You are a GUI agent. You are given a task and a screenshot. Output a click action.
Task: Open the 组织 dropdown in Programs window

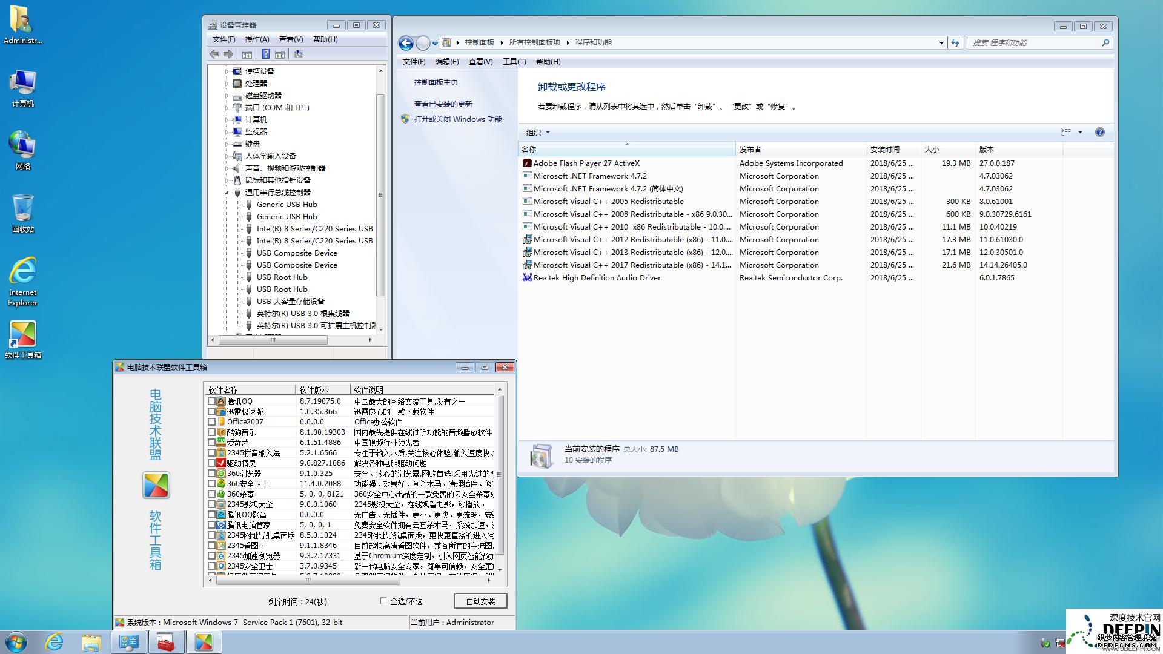click(538, 133)
